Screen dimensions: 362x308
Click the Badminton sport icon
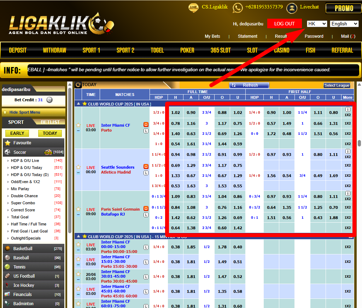[x=7, y=303]
